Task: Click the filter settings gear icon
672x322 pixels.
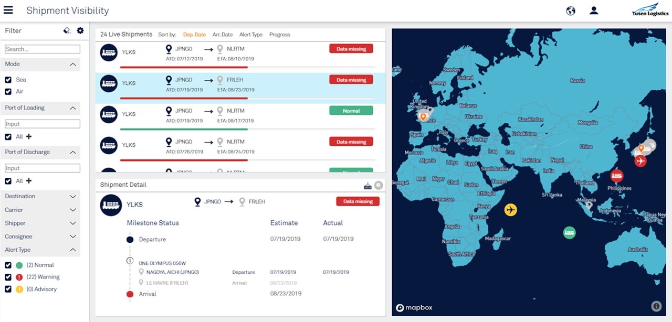Action: (x=80, y=30)
